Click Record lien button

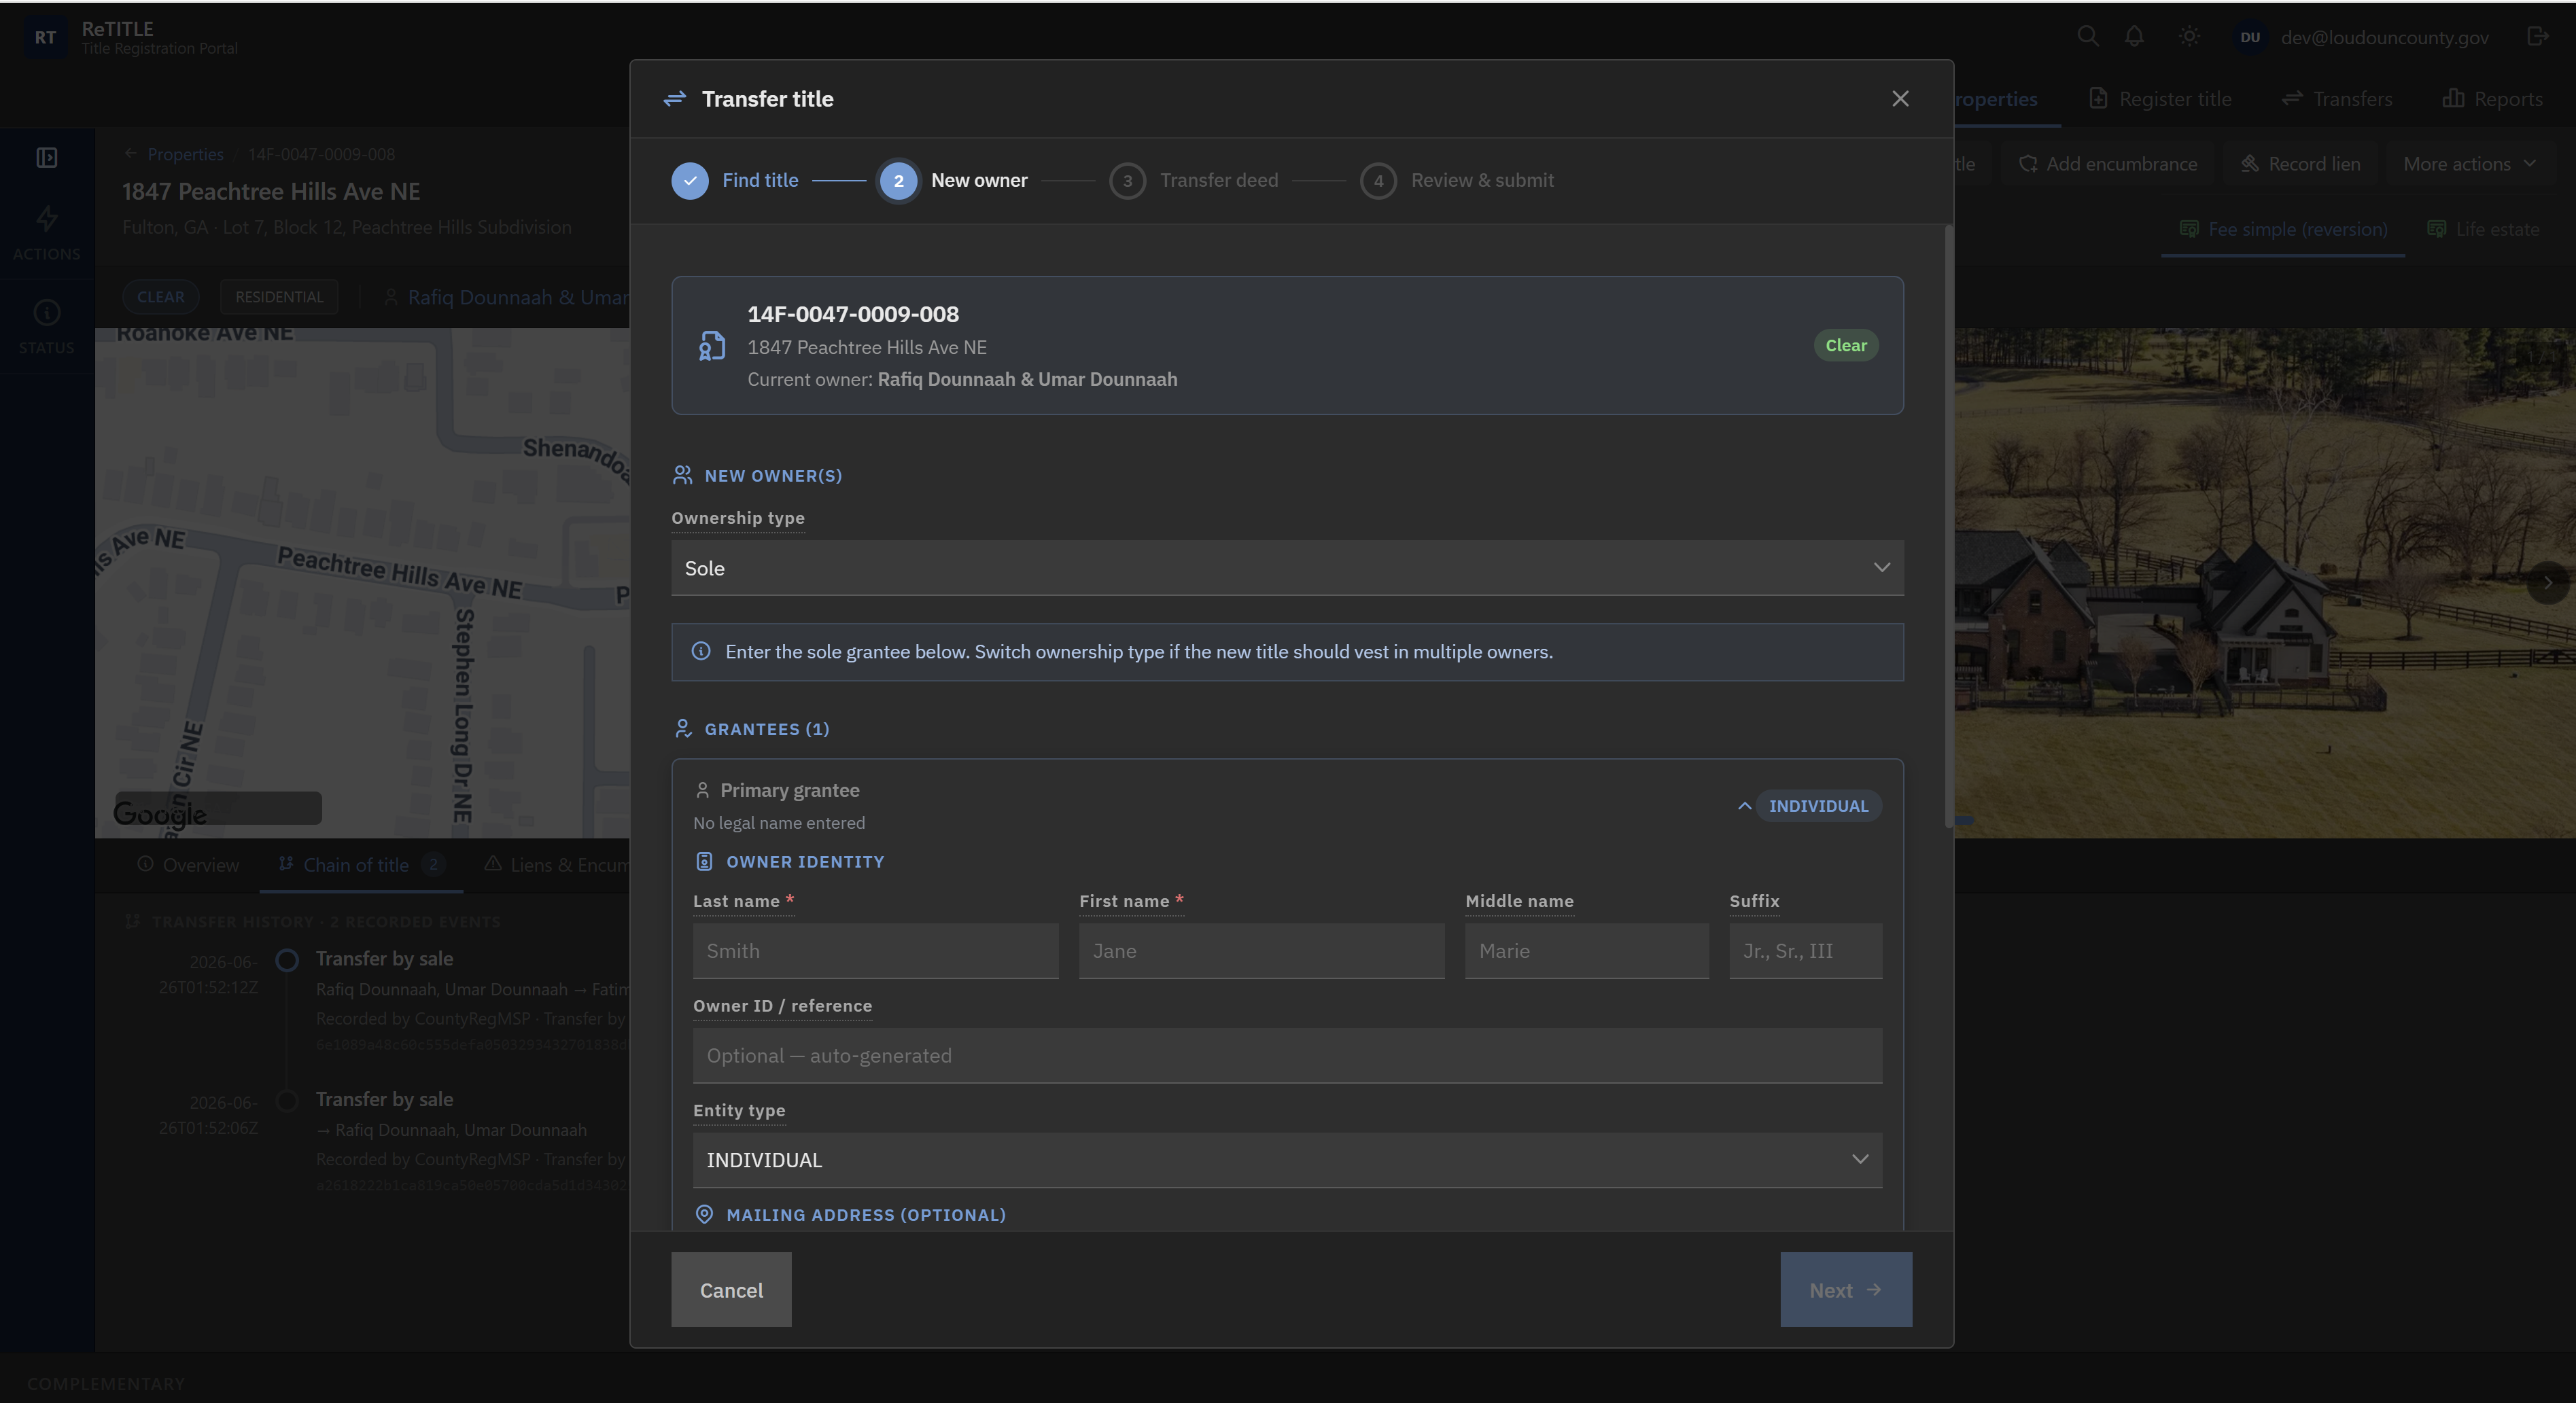click(2300, 164)
